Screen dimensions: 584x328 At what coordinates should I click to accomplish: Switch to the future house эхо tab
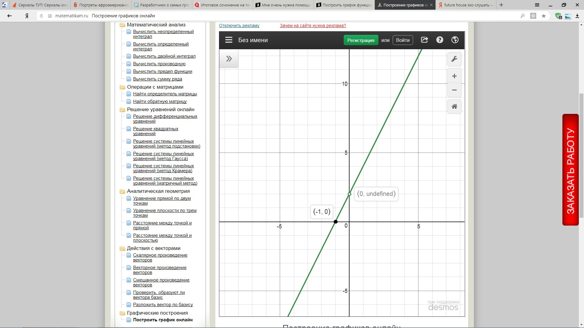tap(466, 5)
